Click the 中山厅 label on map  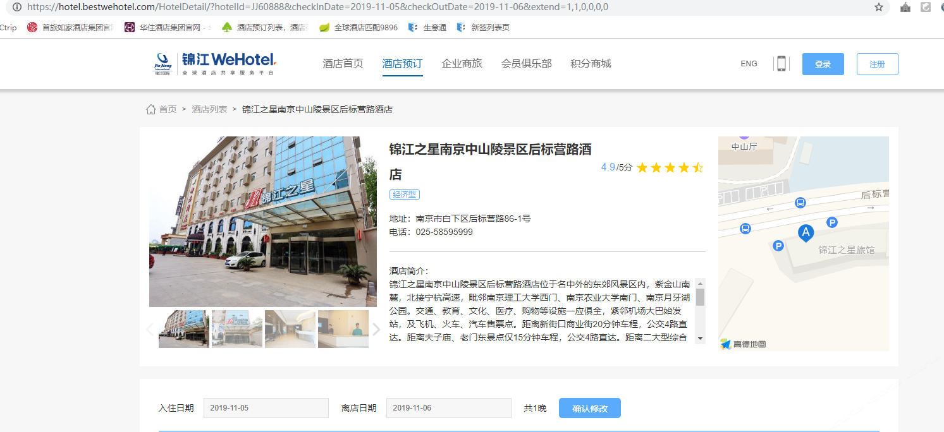tap(744, 147)
